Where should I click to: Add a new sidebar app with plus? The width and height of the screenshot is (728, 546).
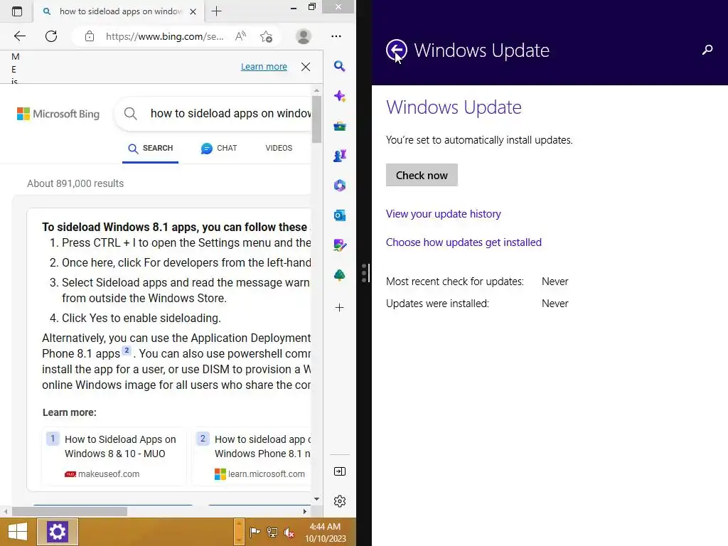[339, 307]
